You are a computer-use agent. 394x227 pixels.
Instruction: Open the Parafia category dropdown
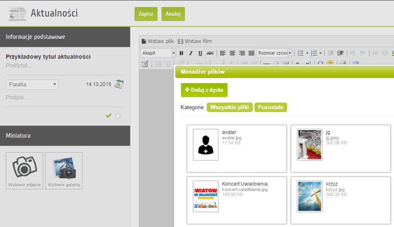coord(32,84)
